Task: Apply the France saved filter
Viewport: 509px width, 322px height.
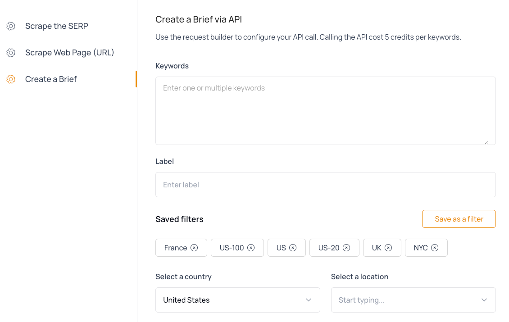Action: point(176,247)
